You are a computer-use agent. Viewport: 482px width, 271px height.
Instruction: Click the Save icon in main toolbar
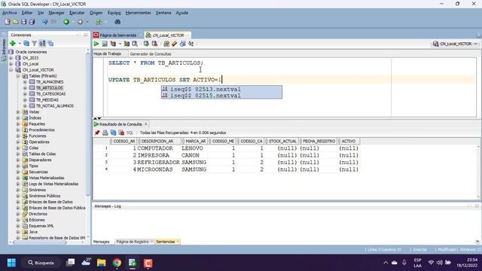point(23,22)
